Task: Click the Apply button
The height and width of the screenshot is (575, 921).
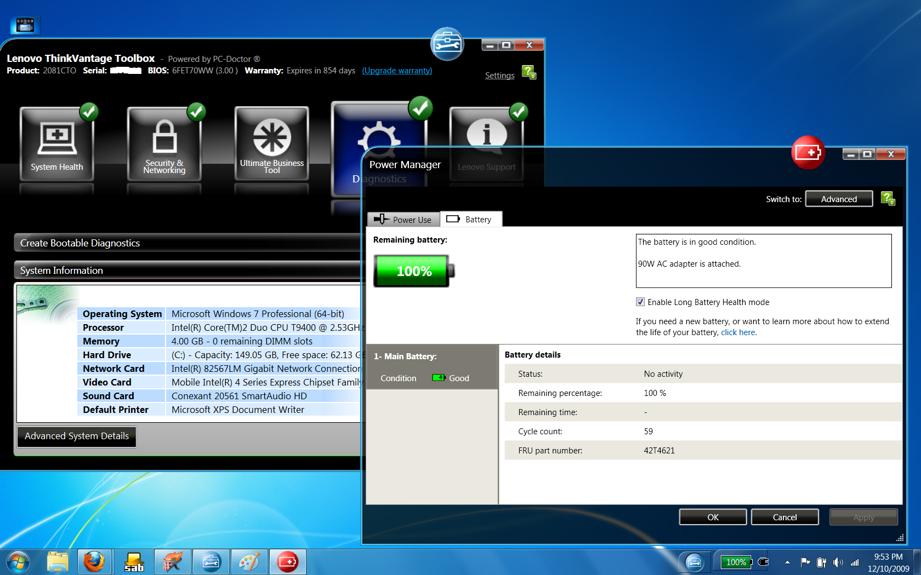Action: (863, 517)
